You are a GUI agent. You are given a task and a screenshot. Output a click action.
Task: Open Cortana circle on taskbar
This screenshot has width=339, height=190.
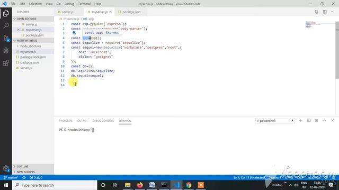pos(103,185)
